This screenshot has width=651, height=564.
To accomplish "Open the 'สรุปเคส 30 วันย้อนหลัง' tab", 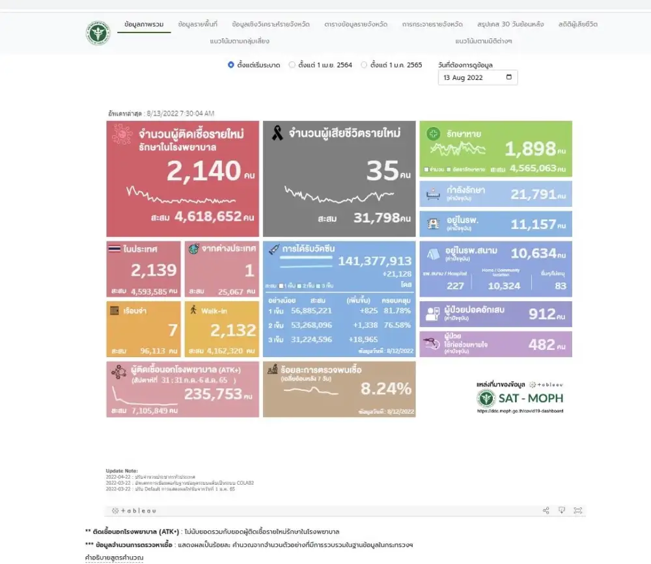I will tap(510, 24).
